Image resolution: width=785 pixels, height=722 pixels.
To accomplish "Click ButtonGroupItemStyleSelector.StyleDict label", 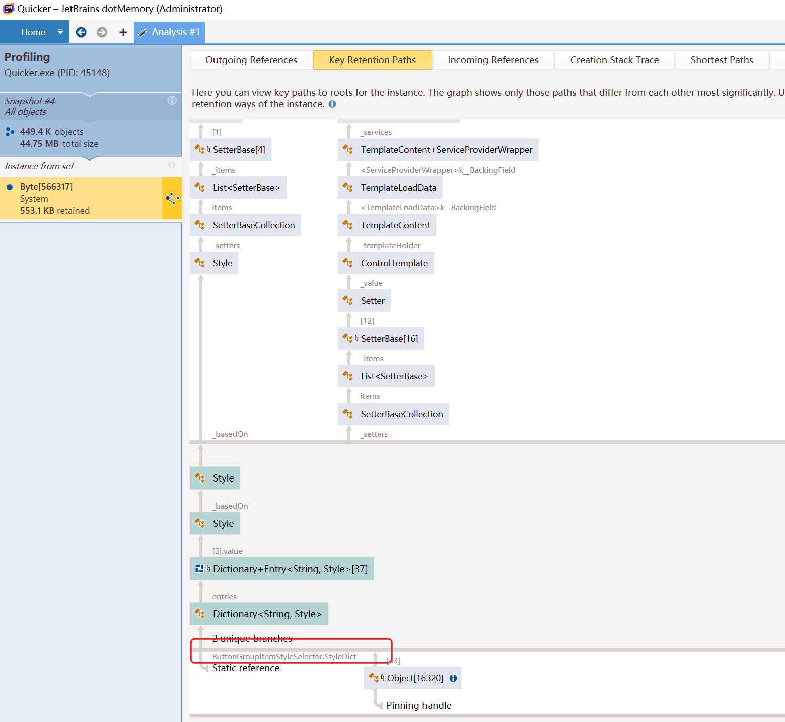I will coord(284,656).
